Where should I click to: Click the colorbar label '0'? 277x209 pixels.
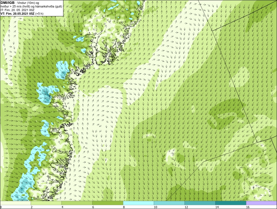[x=1, y=207]
